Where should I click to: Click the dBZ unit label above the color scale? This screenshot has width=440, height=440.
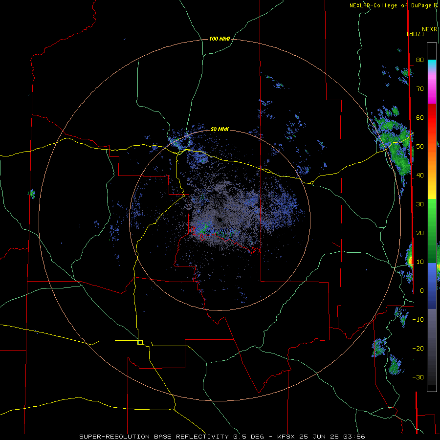415,34
